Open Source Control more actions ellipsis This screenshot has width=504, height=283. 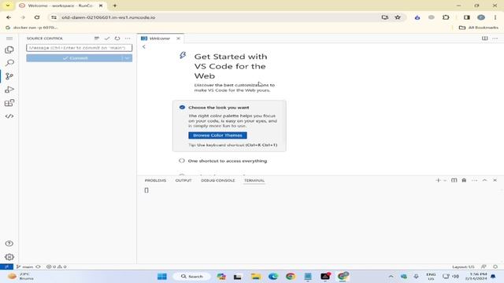pyautogui.click(x=128, y=39)
